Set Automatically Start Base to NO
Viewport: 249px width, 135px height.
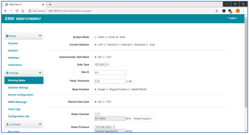pos(95,57)
